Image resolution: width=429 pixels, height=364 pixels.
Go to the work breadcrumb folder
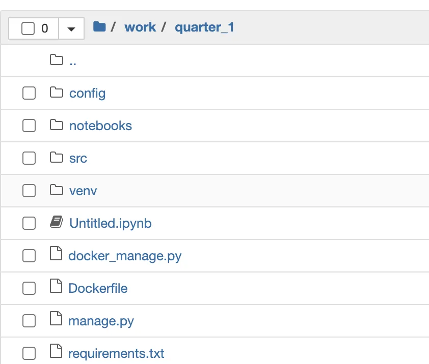[140, 27]
